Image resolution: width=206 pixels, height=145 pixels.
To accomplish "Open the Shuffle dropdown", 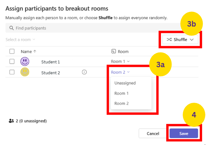I will point(180,40).
